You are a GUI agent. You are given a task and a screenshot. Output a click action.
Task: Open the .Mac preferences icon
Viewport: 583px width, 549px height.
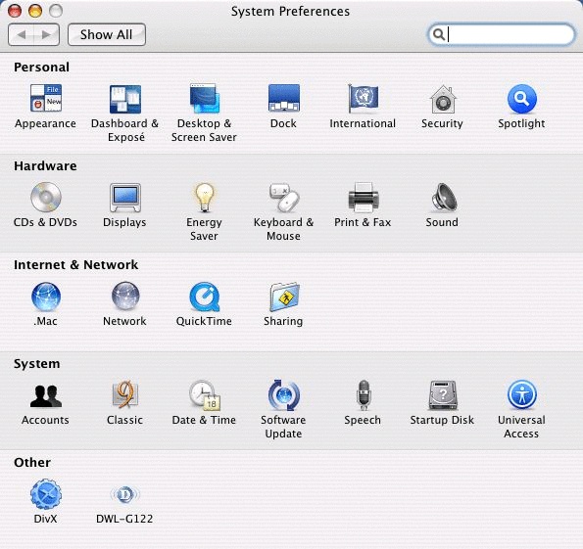tap(46, 297)
